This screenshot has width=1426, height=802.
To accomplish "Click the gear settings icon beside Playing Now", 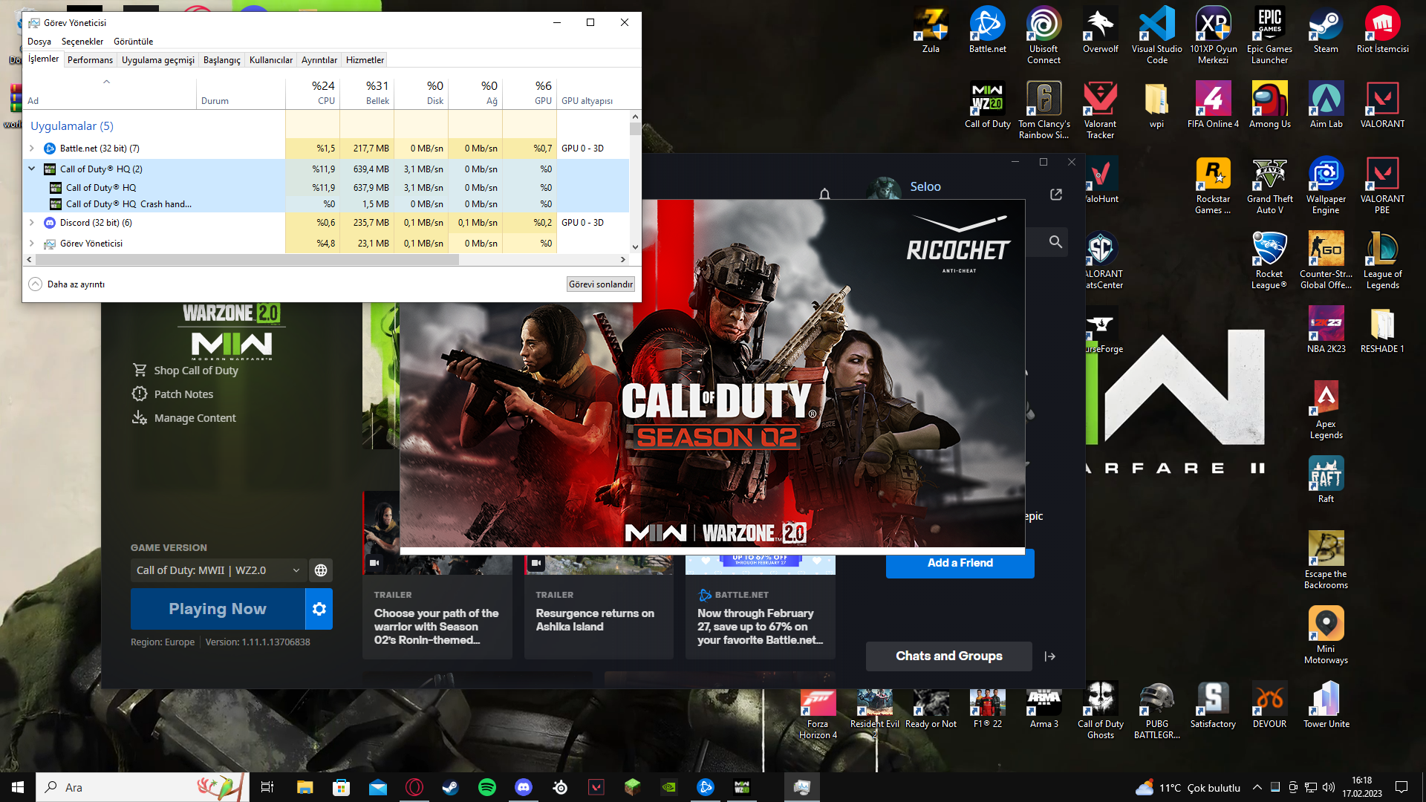I will pos(319,609).
